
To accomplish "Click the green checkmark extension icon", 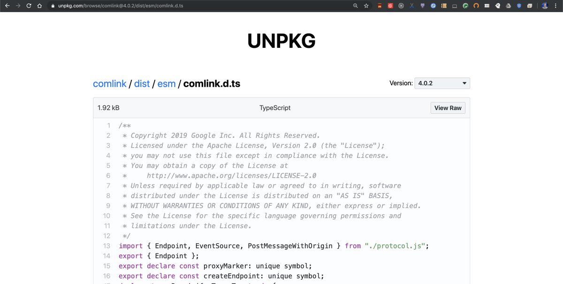I will click(x=465, y=6).
